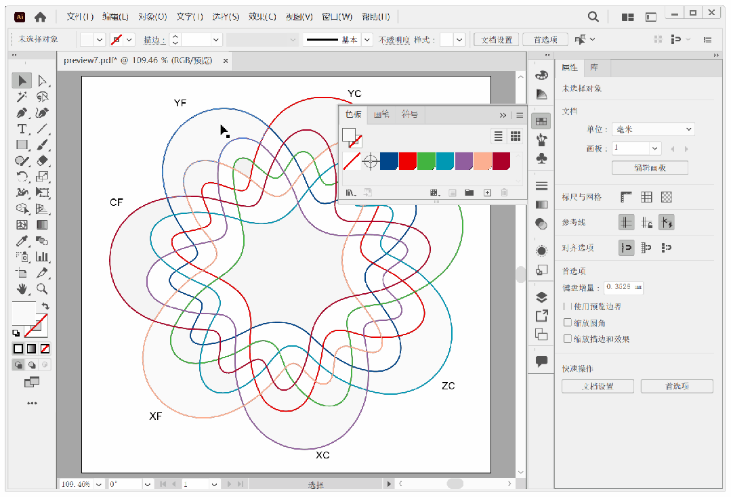The width and height of the screenshot is (731, 497).
Task: Pick the Curvature tool
Action: click(42, 112)
